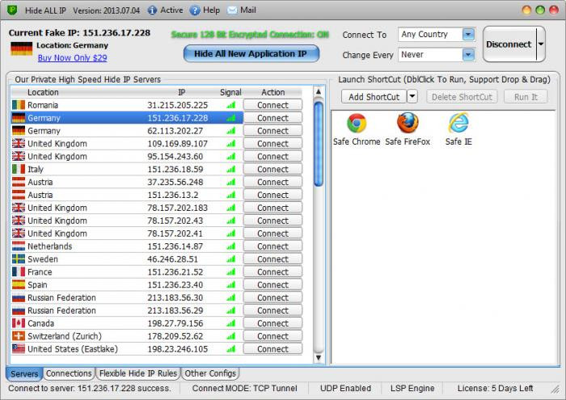This screenshot has height=400, width=566.
Task: Open the Mail envelope icon
Action: click(x=232, y=10)
